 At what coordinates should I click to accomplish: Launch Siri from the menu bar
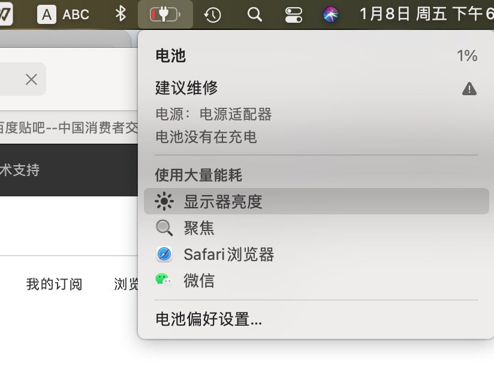pos(331,14)
